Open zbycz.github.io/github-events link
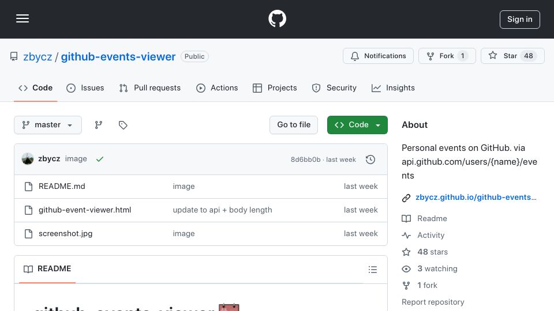The image size is (554, 311). (476, 197)
